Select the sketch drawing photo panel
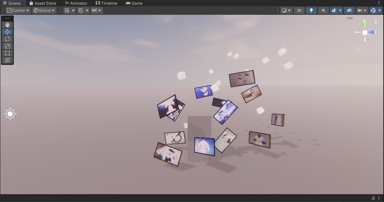This screenshot has width=384, height=202. 175,138
